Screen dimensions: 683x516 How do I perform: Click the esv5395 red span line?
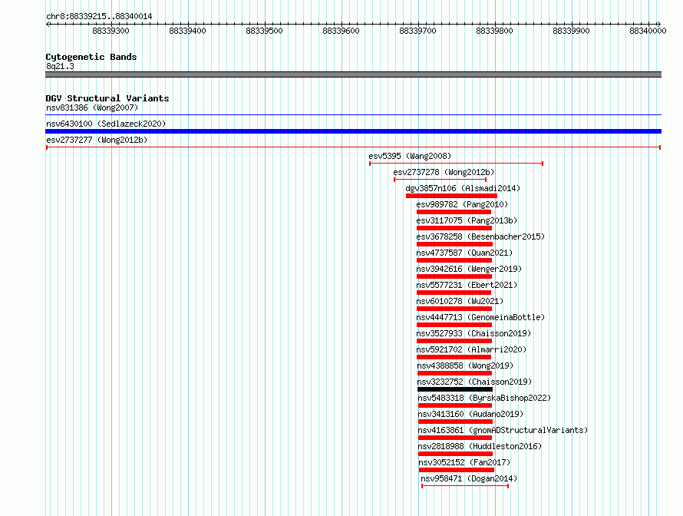point(456,164)
